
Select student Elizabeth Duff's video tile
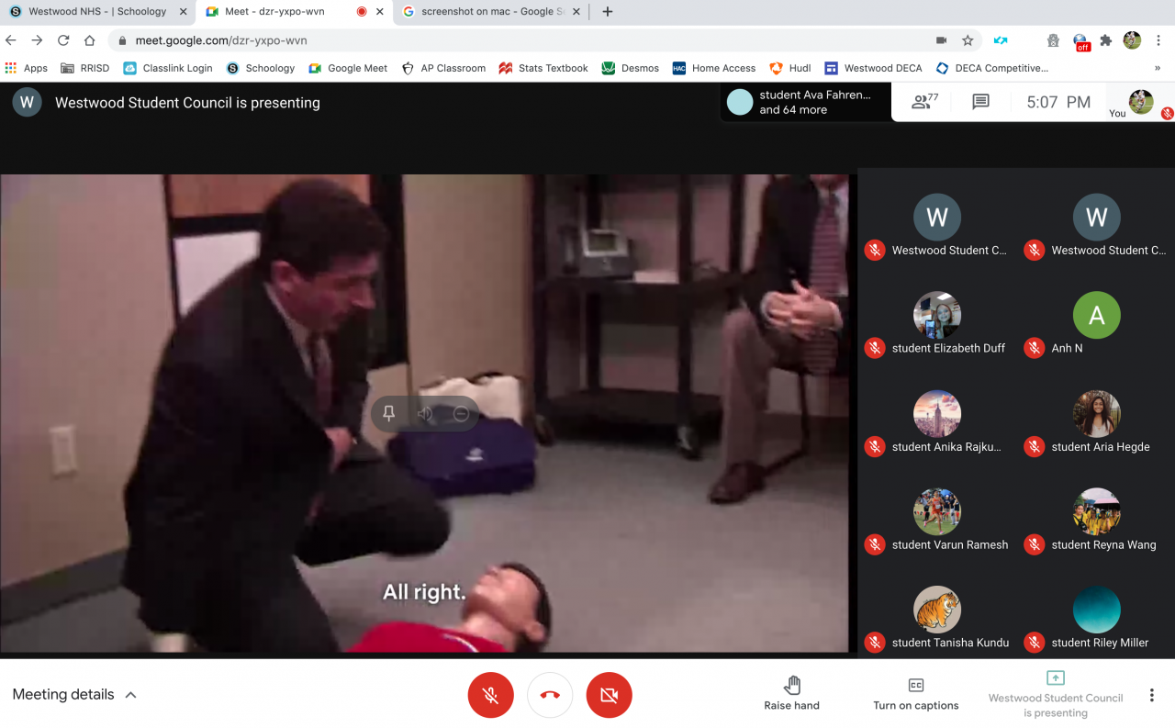(x=936, y=325)
